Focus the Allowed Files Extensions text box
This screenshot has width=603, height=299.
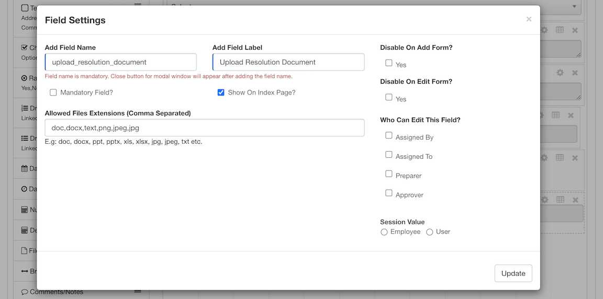point(205,128)
